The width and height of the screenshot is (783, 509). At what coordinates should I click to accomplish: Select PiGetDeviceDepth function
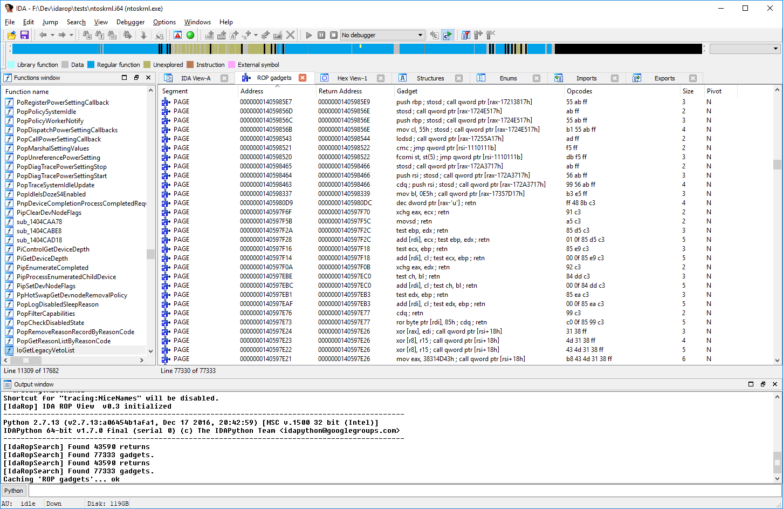[75, 259]
